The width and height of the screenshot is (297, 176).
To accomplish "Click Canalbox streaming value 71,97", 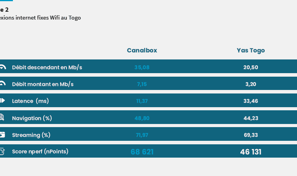I will point(142,135).
